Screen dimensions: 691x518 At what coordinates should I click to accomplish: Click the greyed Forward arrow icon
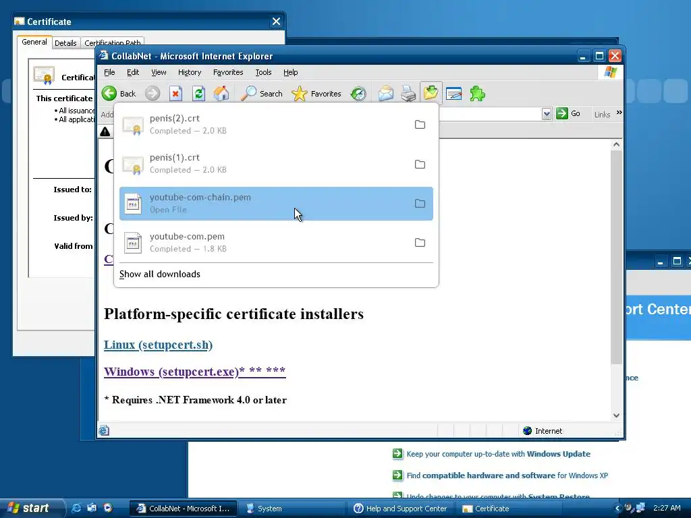pyautogui.click(x=153, y=93)
